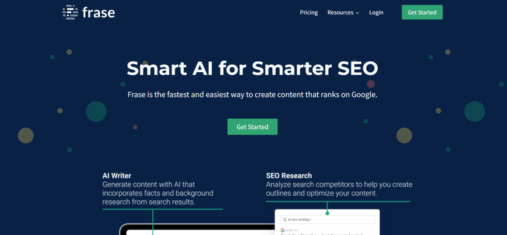Click the green connector dot above search card
The height and width of the screenshot is (235, 507).
pos(327,213)
